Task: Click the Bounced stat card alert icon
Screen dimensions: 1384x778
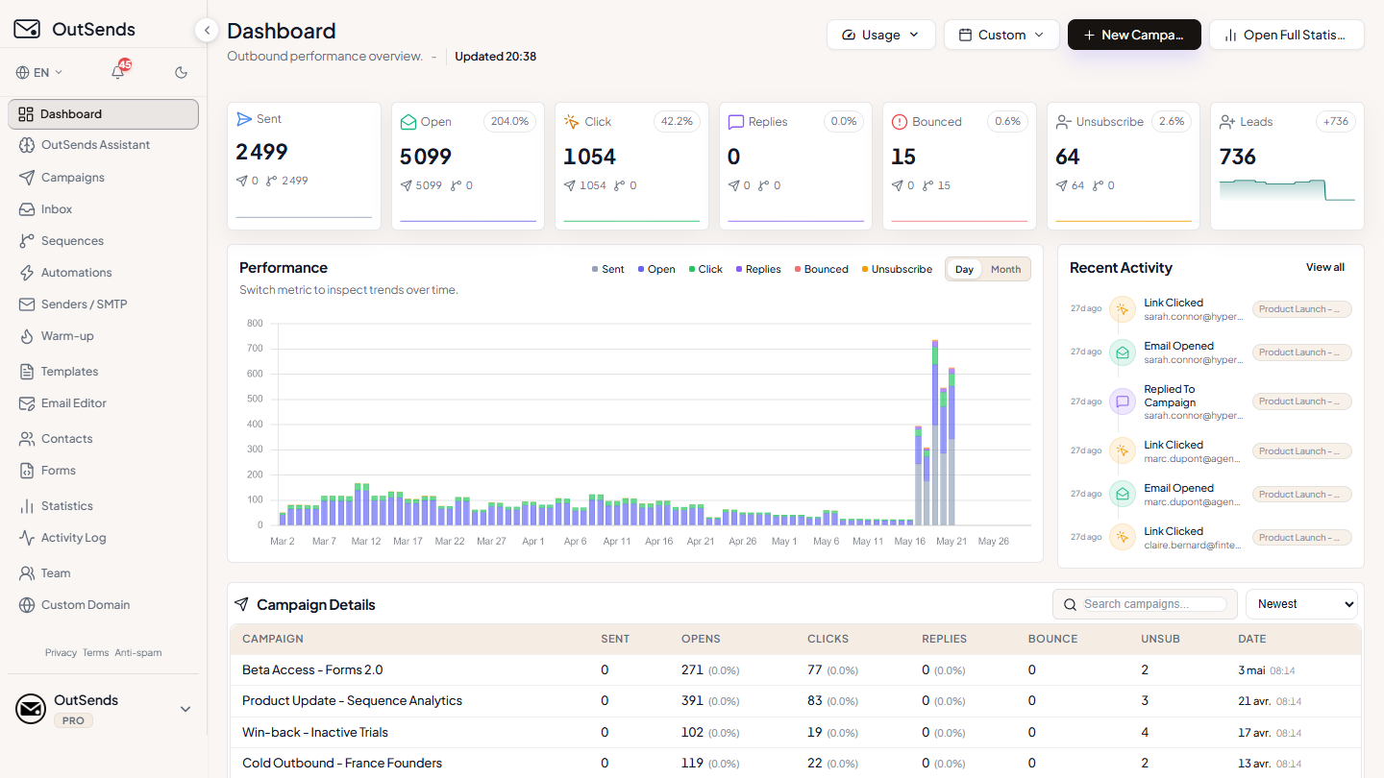Action: [900, 122]
